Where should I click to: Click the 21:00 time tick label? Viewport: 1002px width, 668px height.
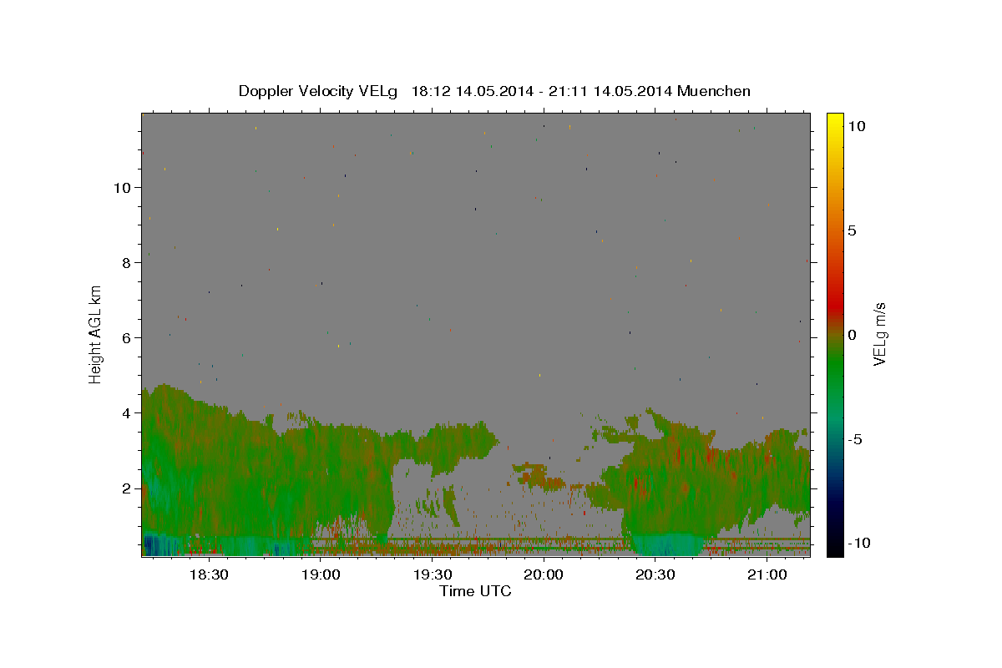click(x=767, y=574)
